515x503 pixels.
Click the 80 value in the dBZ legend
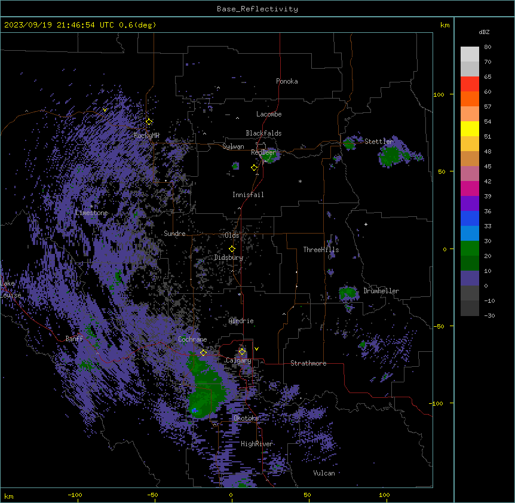(x=488, y=47)
